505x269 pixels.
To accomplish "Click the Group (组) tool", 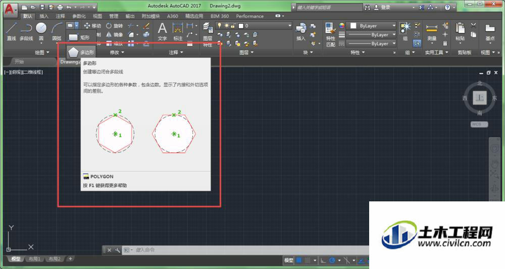I will click(x=405, y=31).
